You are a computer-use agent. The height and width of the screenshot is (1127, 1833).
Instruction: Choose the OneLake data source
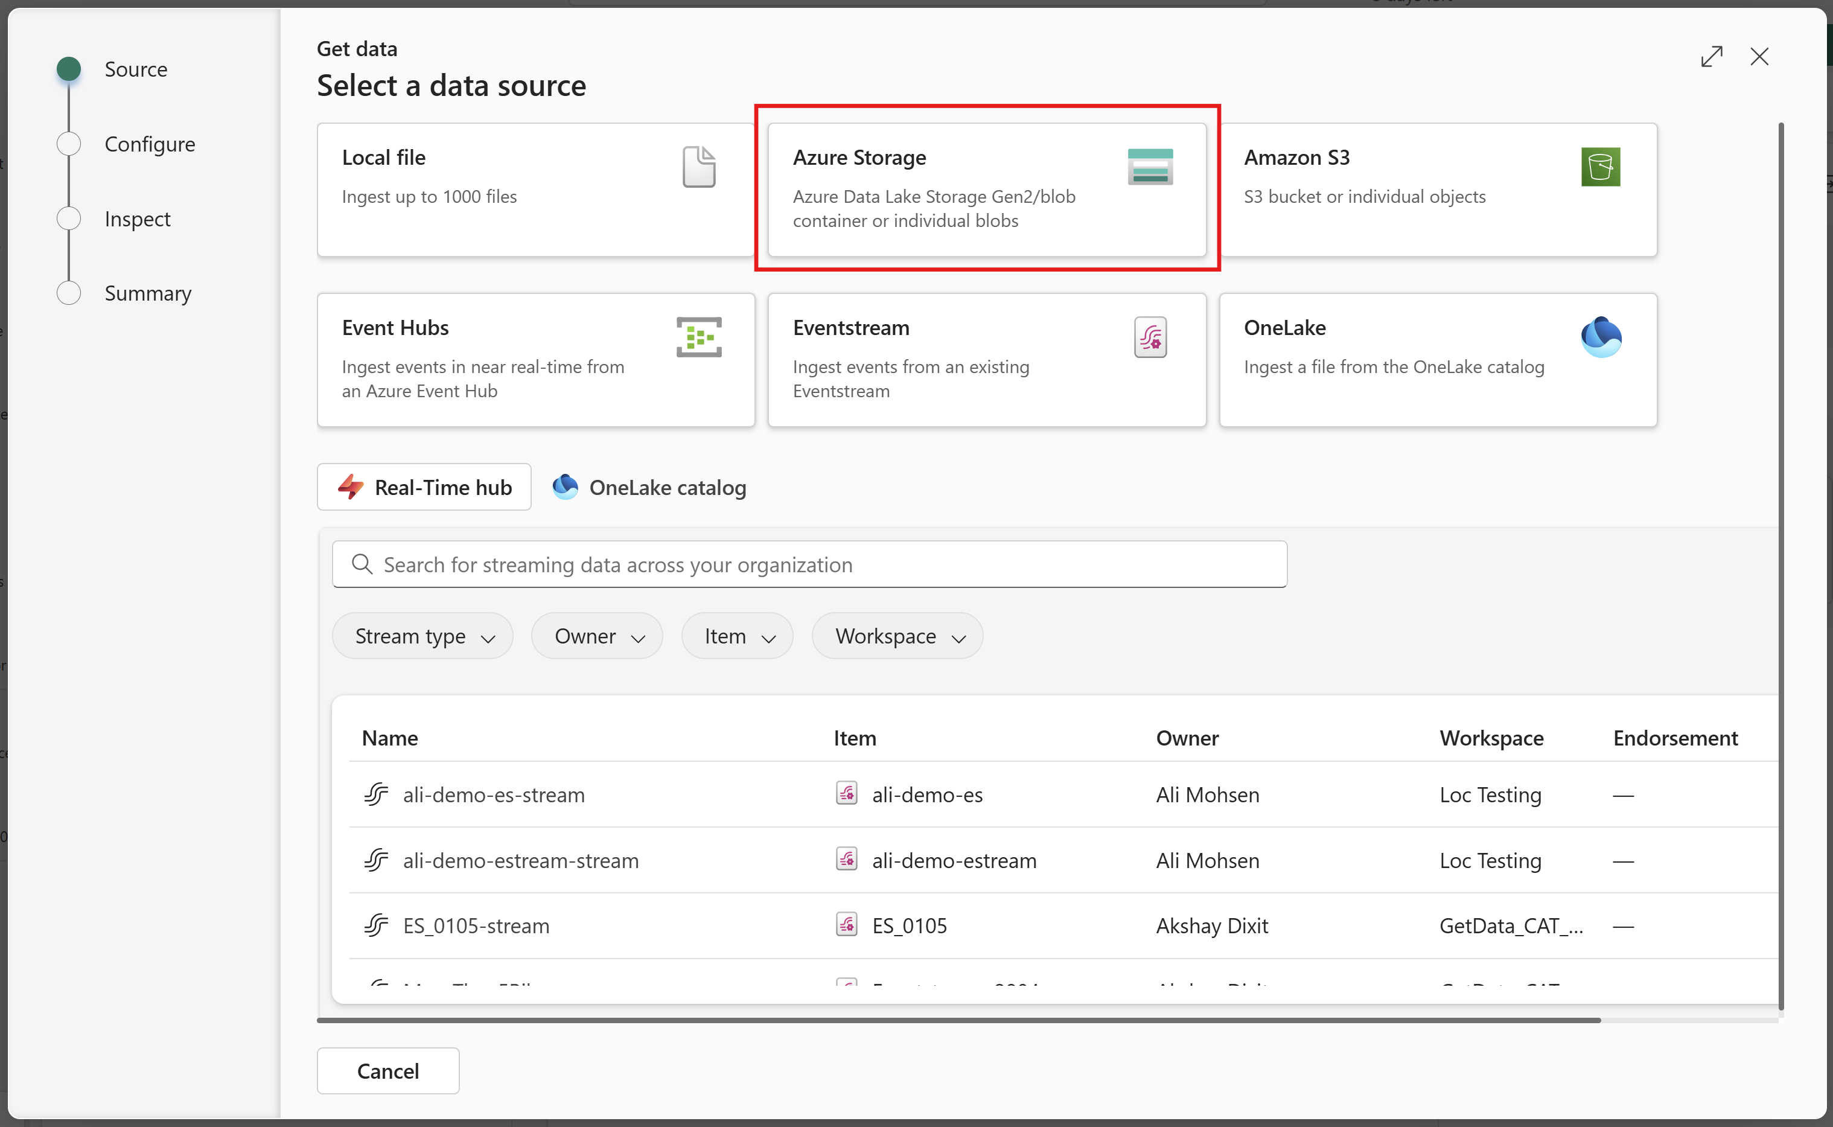coord(1438,360)
